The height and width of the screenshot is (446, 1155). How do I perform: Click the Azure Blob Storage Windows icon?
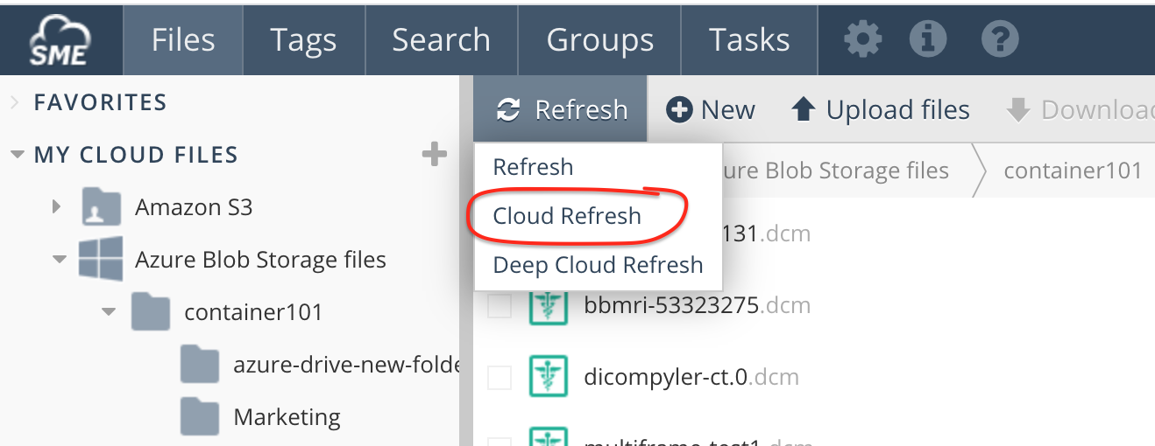point(101,260)
